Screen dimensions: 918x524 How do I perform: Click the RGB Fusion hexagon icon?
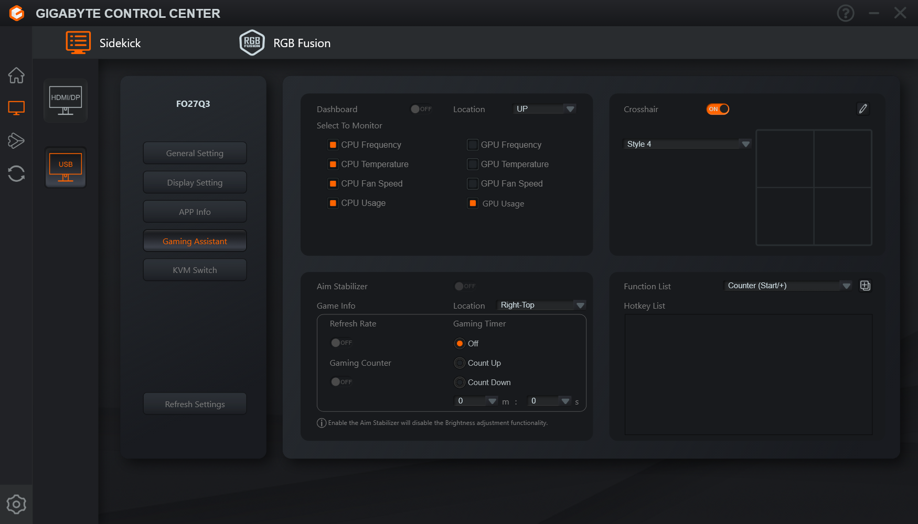(x=252, y=42)
